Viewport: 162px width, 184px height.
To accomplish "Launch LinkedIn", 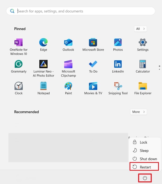I will tap(118, 67).
